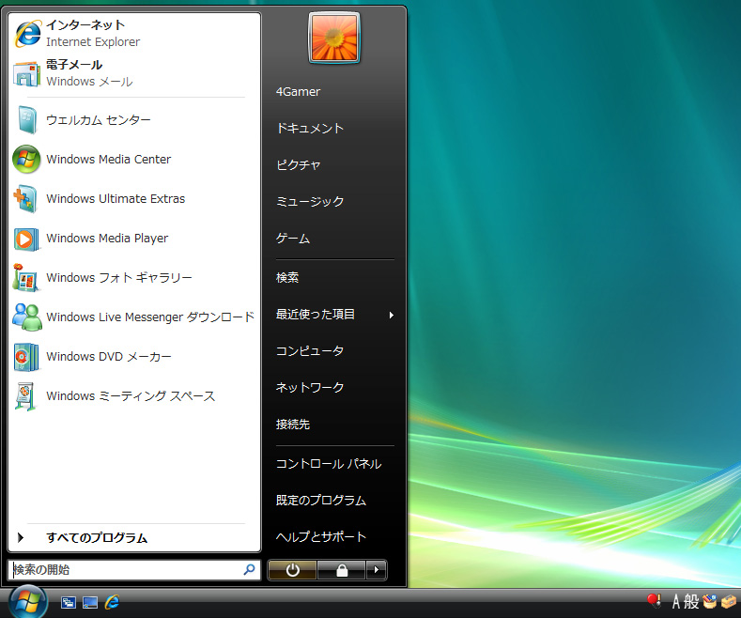Open Windows Ultimate Extras icon
This screenshot has height=618, width=741.
[x=25, y=199]
